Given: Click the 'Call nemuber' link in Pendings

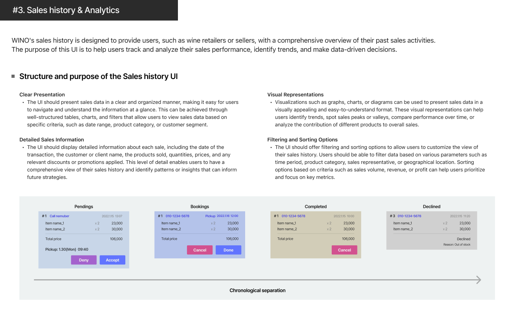Looking at the screenshot, I should [59, 216].
